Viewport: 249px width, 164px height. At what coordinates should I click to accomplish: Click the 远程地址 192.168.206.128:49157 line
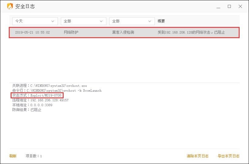click(x=40, y=100)
